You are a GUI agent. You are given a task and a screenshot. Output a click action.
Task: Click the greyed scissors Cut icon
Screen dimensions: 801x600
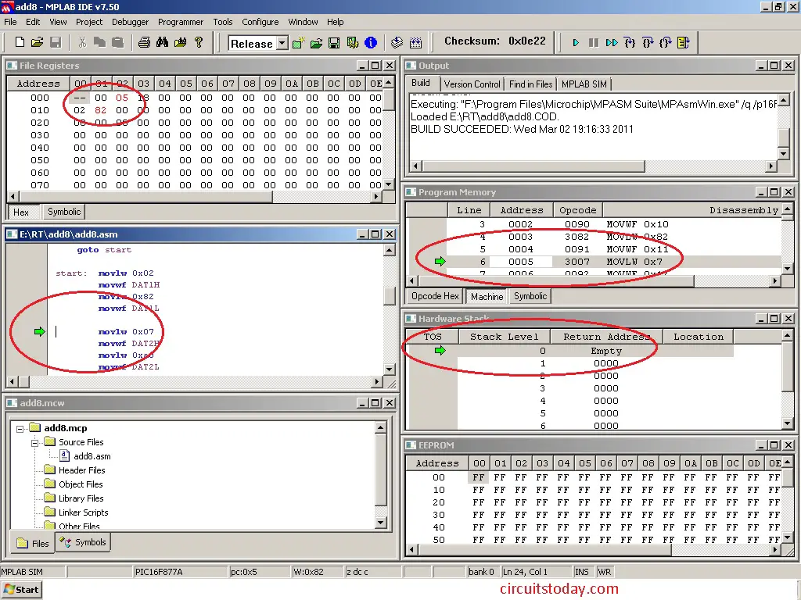(81, 42)
